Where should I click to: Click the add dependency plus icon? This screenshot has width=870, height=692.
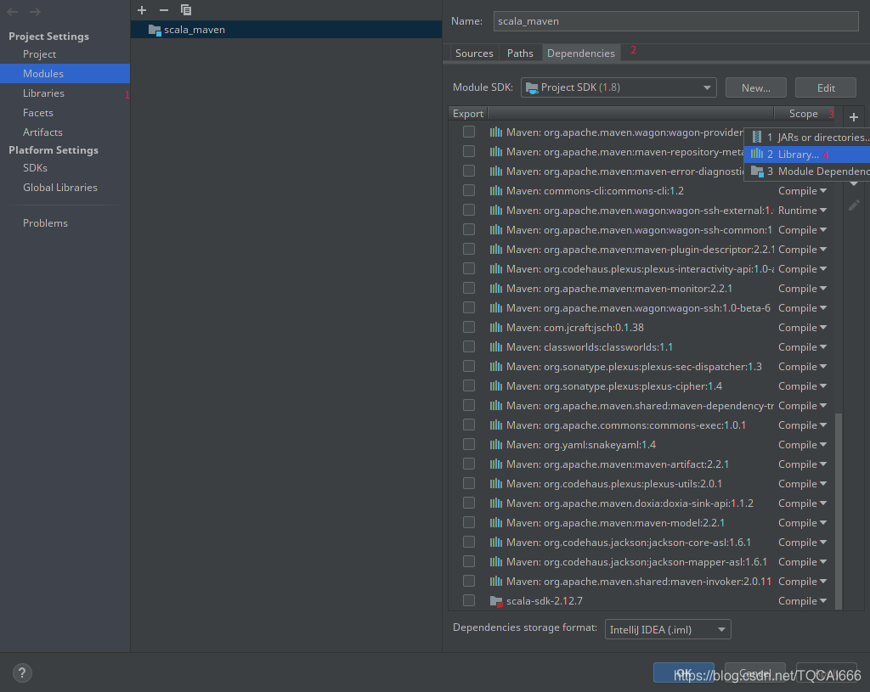(x=854, y=117)
